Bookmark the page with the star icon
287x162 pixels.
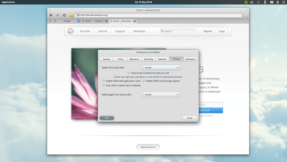click(x=71, y=15)
